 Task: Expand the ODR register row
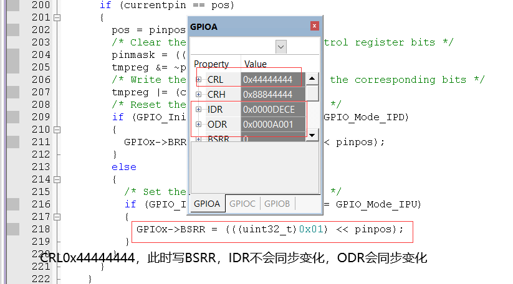pyautogui.click(x=198, y=125)
